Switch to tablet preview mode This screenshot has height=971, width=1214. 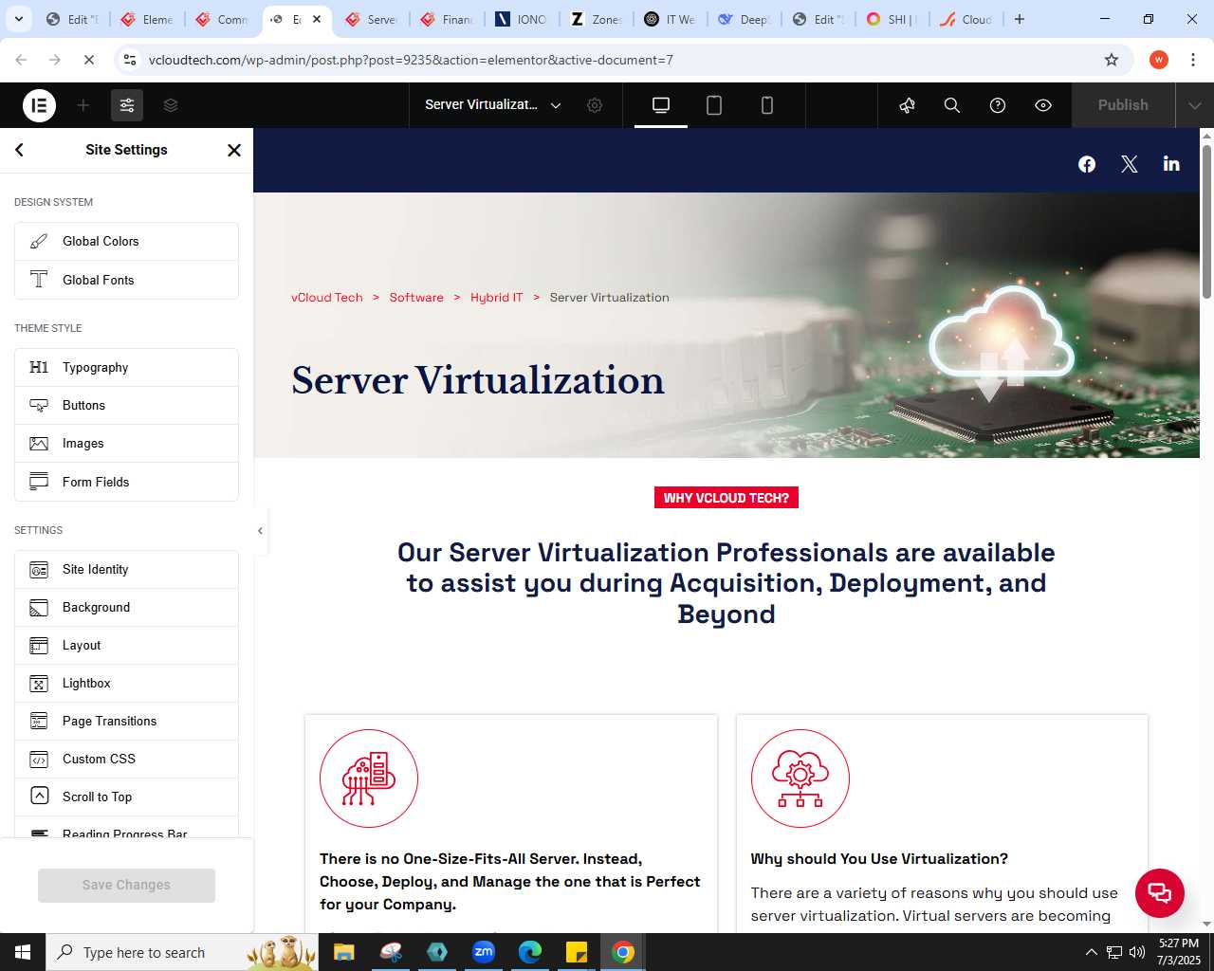(x=714, y=105)
